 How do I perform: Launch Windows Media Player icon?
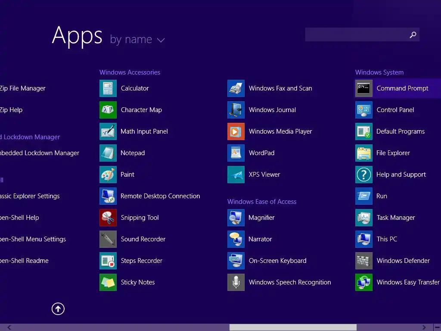pyautogui.click(x=236, y=131)
